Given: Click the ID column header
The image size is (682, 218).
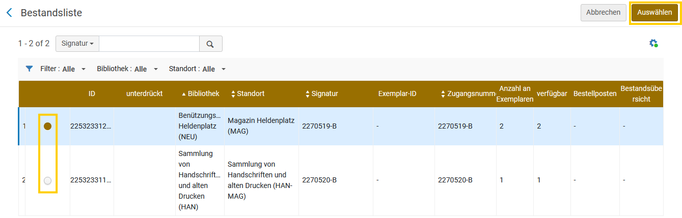Looking at the screenshot, I should coord(92,94).
